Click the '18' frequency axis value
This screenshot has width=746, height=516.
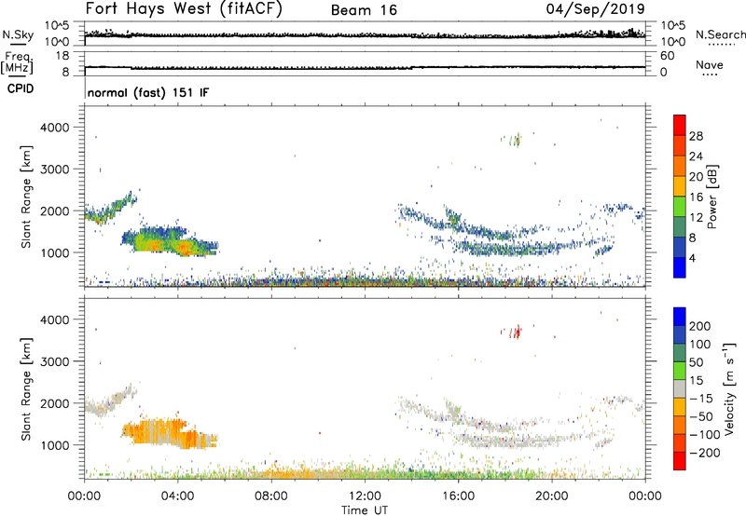pyautogui.click(x=62, y=56)
